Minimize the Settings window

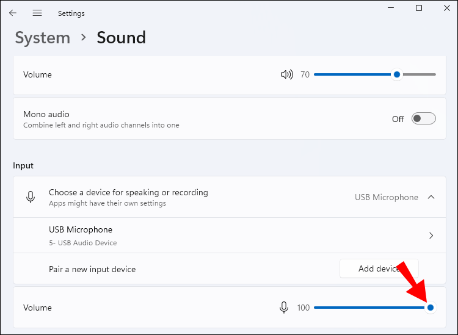pyautogui.click(x=391, y=8)
